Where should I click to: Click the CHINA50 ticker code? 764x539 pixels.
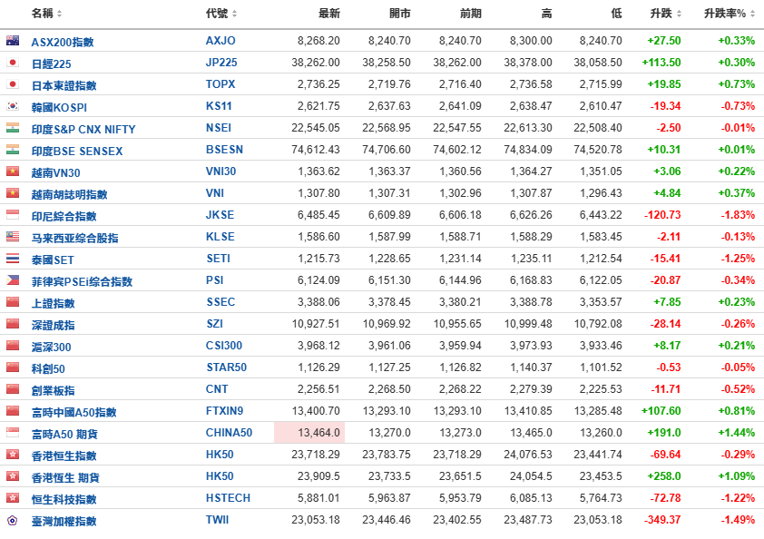(229, 433)
